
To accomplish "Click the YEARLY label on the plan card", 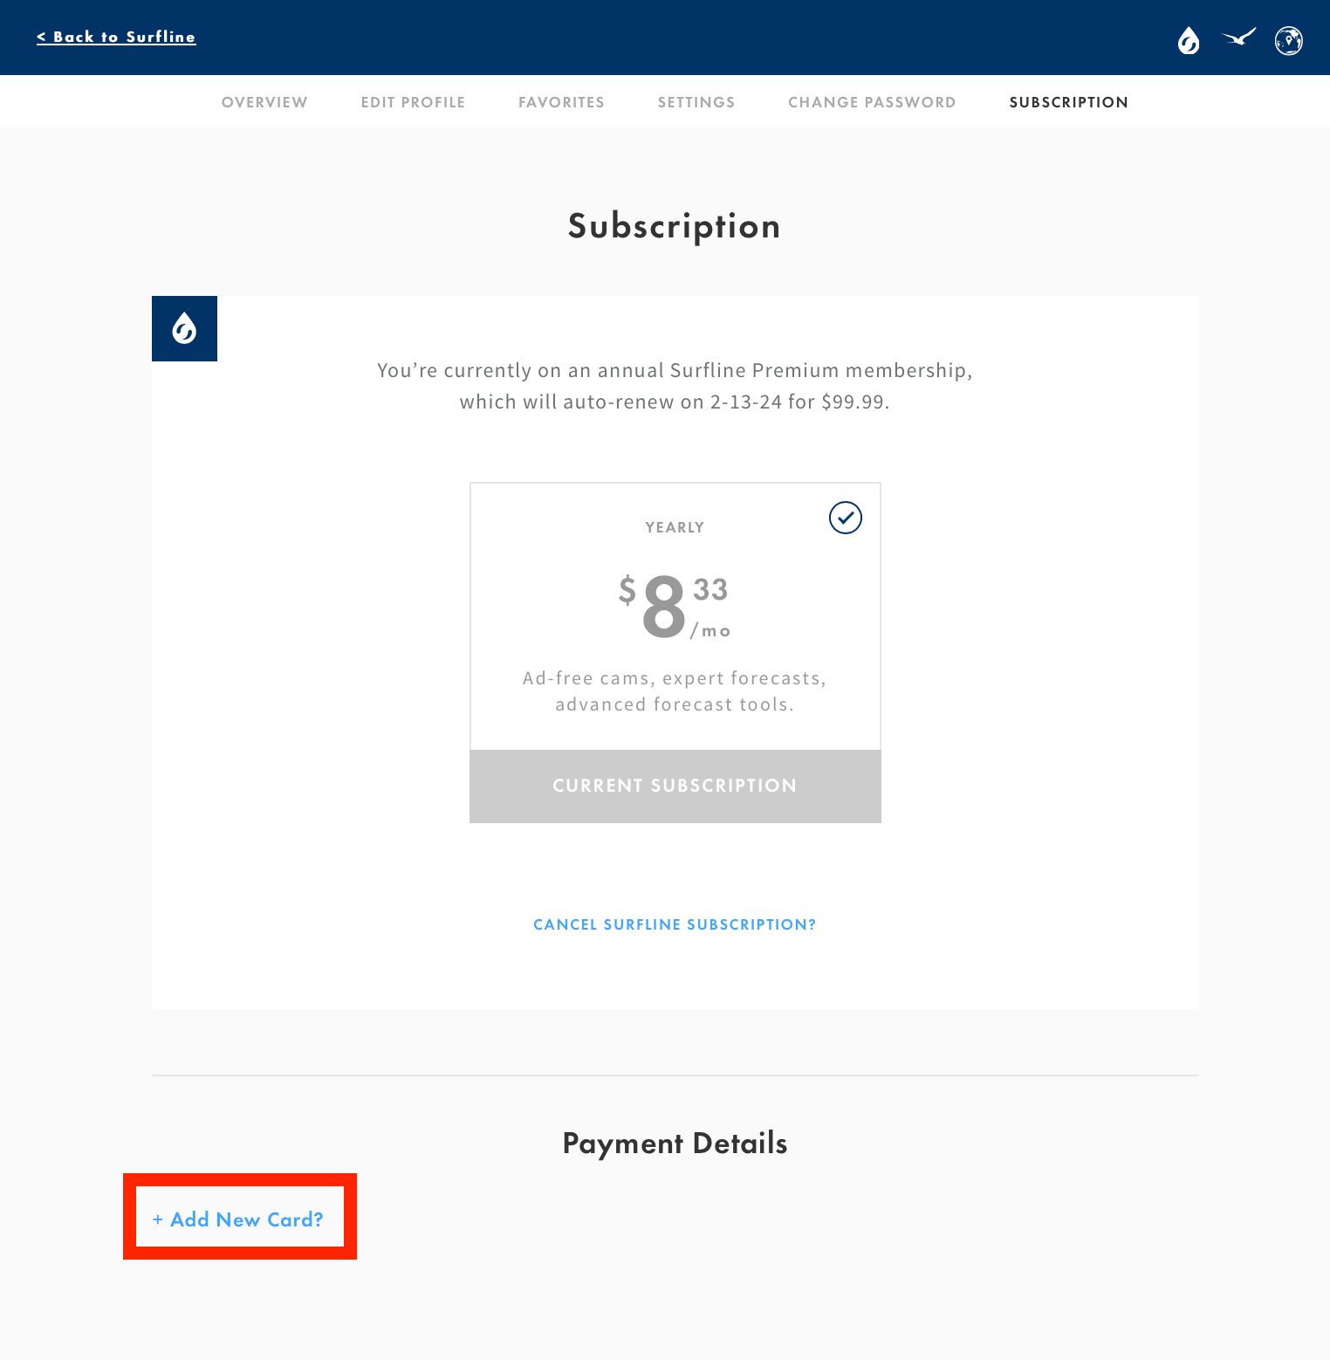I will pos(674,526).
